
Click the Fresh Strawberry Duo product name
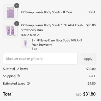click(52, 28)
